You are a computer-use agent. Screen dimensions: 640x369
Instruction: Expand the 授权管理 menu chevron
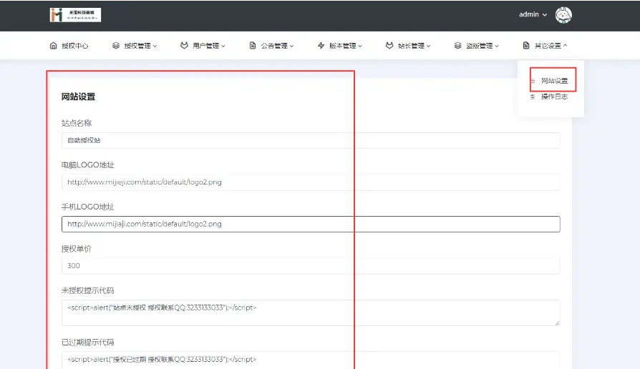pyautogui.click(x=155, y=46)
